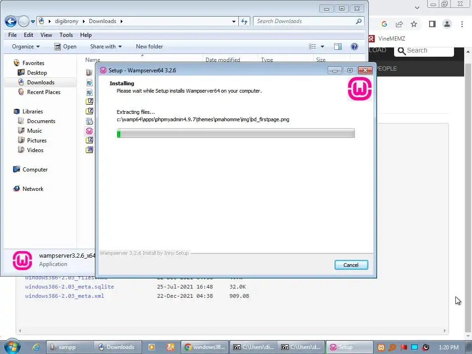Image resolution: width=472 pixels, height=354 pixels.
Task: Open the recent pages dropdown arrow
Action: point(33,22)
